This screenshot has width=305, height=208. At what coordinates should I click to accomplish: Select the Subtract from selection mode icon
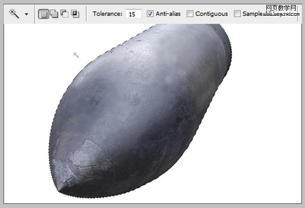coord(65,14)
